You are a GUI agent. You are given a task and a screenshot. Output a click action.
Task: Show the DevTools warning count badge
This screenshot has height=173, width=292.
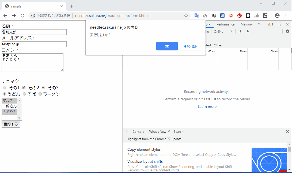(270, 24)
